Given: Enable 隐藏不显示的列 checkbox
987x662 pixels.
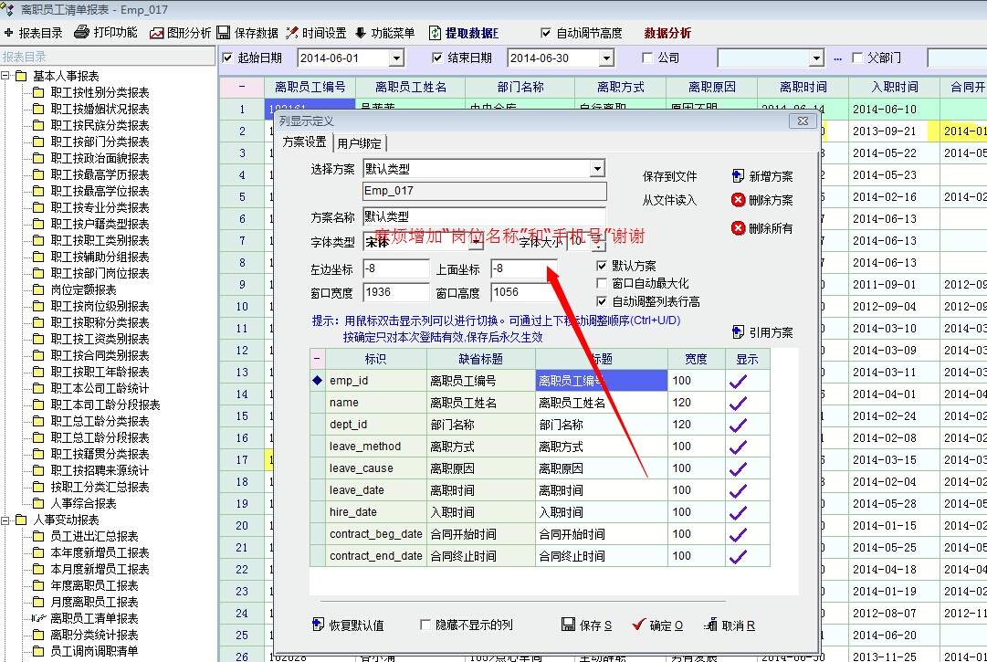Looking at the screenshot, I should (425, 625).
